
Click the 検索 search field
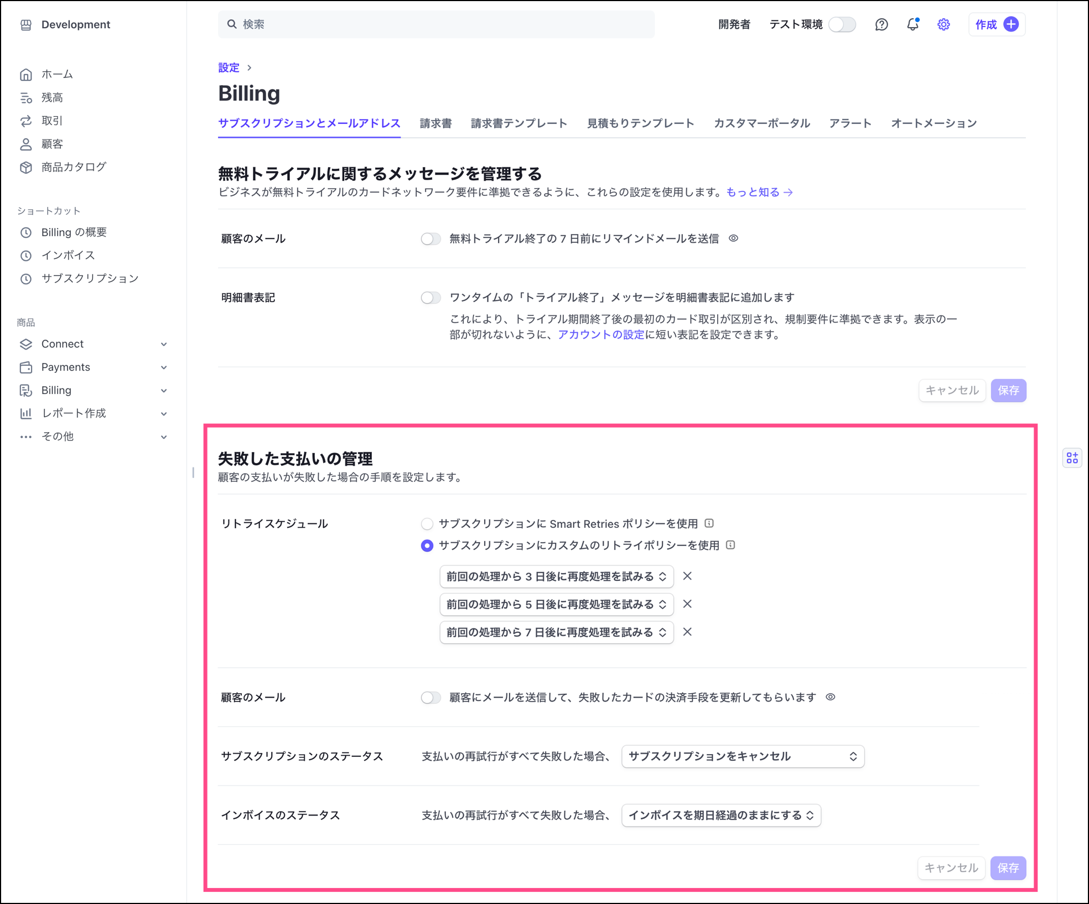(436, 24)
